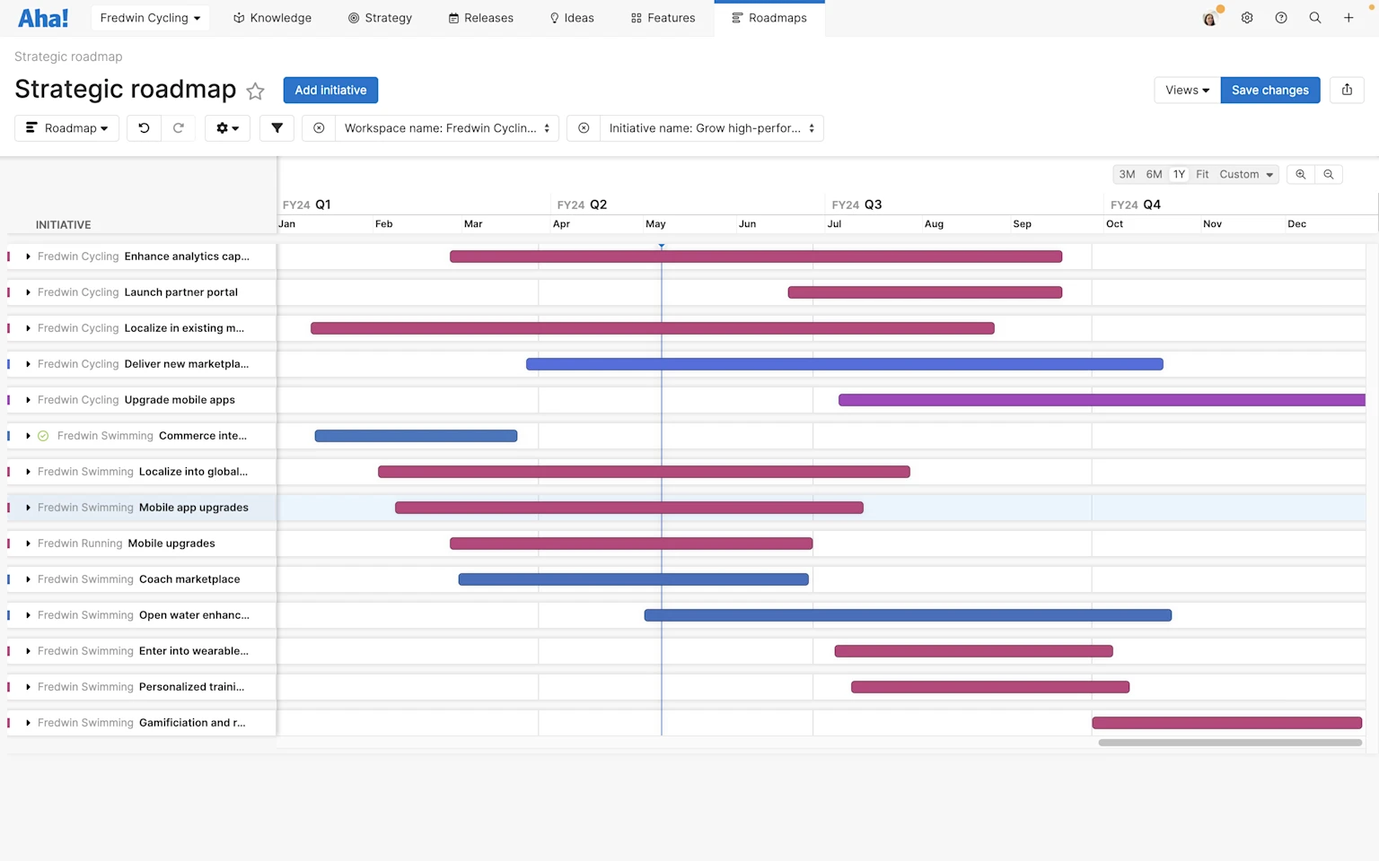Undo the last roadmap change
The image size is (1379, 861).
(144, 128)
